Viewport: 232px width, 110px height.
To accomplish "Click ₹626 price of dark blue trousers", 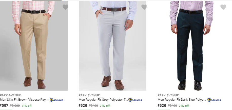I will [162, 105].
